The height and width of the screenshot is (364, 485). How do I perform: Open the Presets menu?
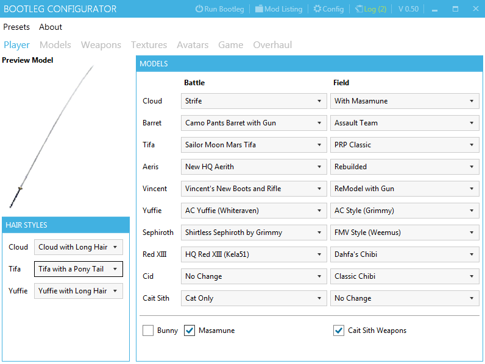tap(16, 27)
